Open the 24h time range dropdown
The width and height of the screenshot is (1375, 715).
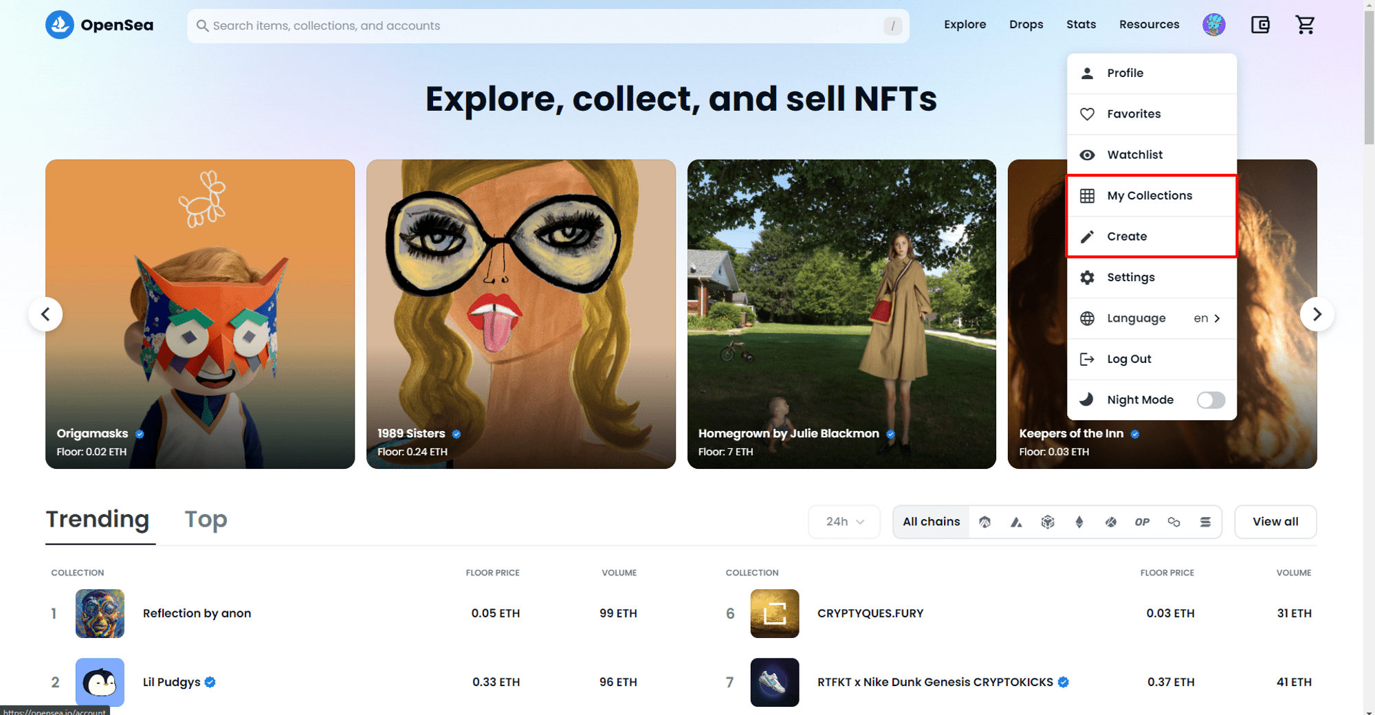click(x=844, y=522)
